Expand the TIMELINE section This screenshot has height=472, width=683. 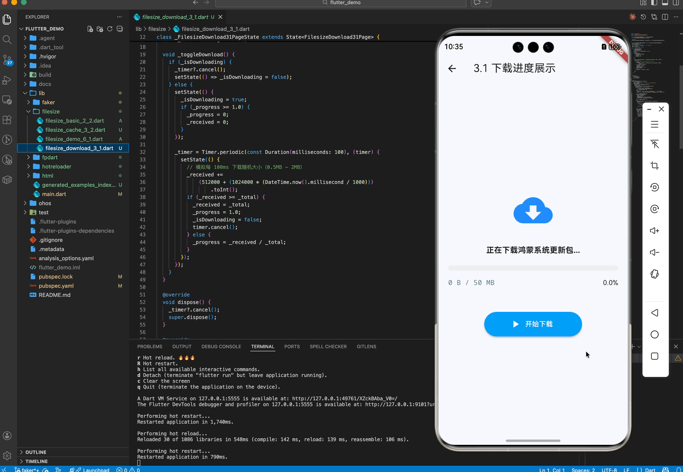[x=73, y=461]
